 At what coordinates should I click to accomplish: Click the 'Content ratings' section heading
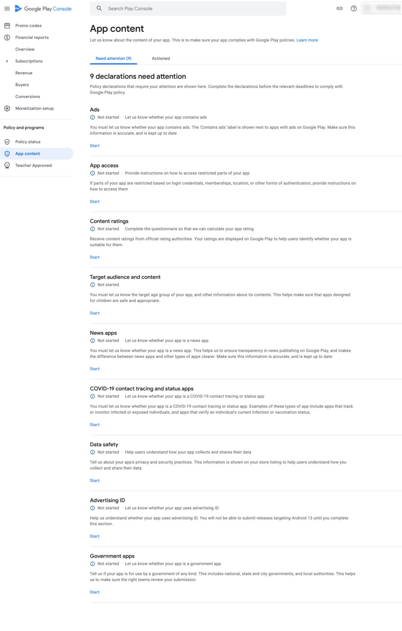(109, 221)
